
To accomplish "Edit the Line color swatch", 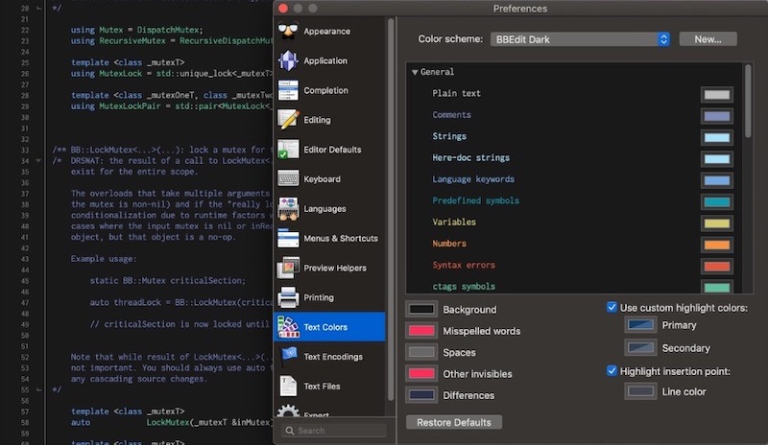I will (x=640, y=391).
